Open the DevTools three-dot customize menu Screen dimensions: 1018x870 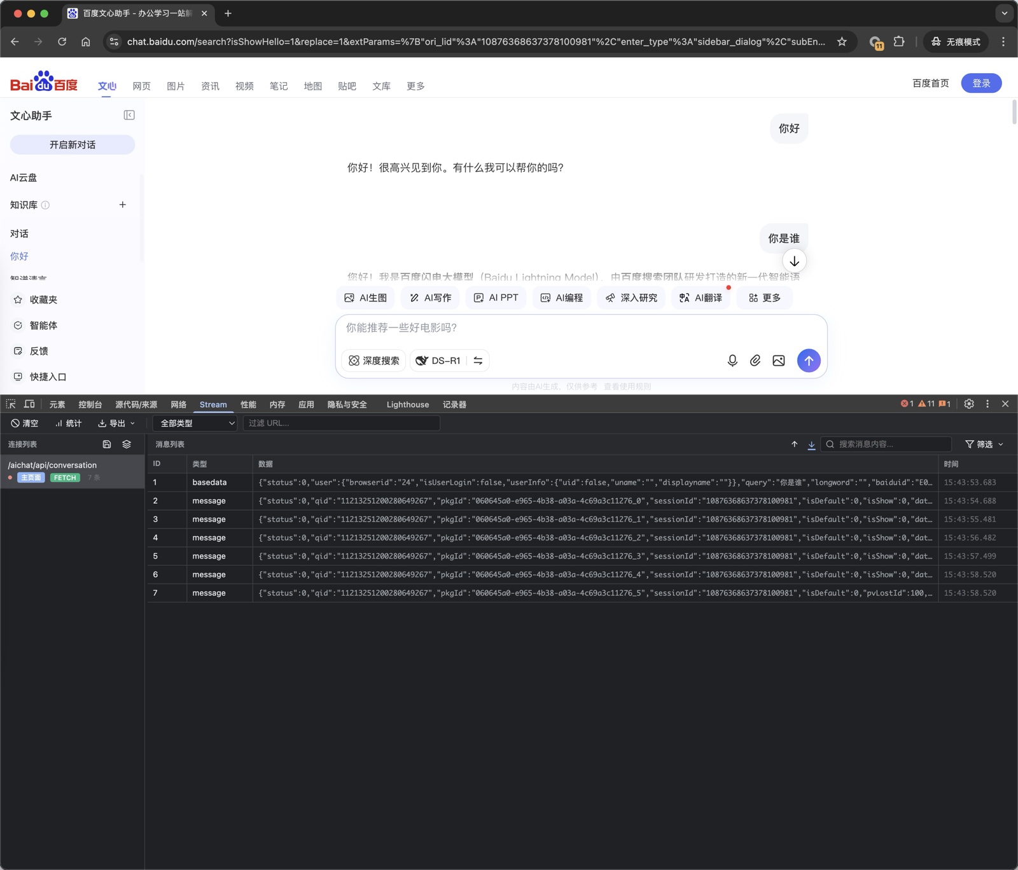(987, 404)
